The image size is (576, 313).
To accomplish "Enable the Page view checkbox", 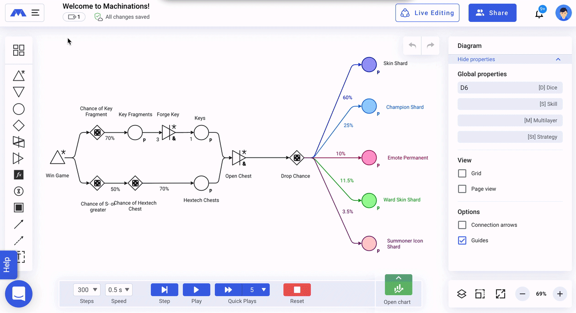I will coord(462,189).
